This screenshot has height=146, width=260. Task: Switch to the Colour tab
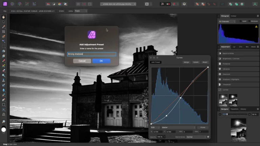tap(234, 16)
